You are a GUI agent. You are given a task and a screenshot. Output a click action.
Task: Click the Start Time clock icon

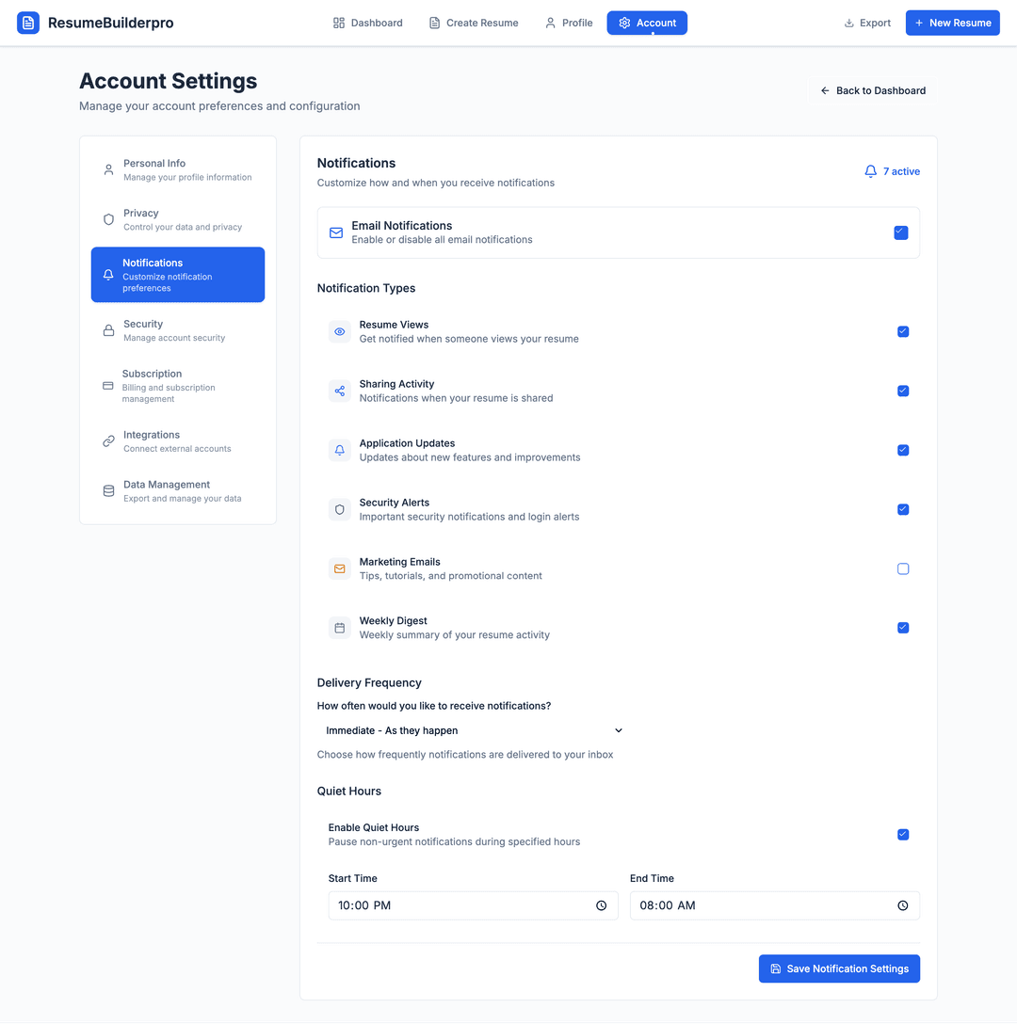601,905
